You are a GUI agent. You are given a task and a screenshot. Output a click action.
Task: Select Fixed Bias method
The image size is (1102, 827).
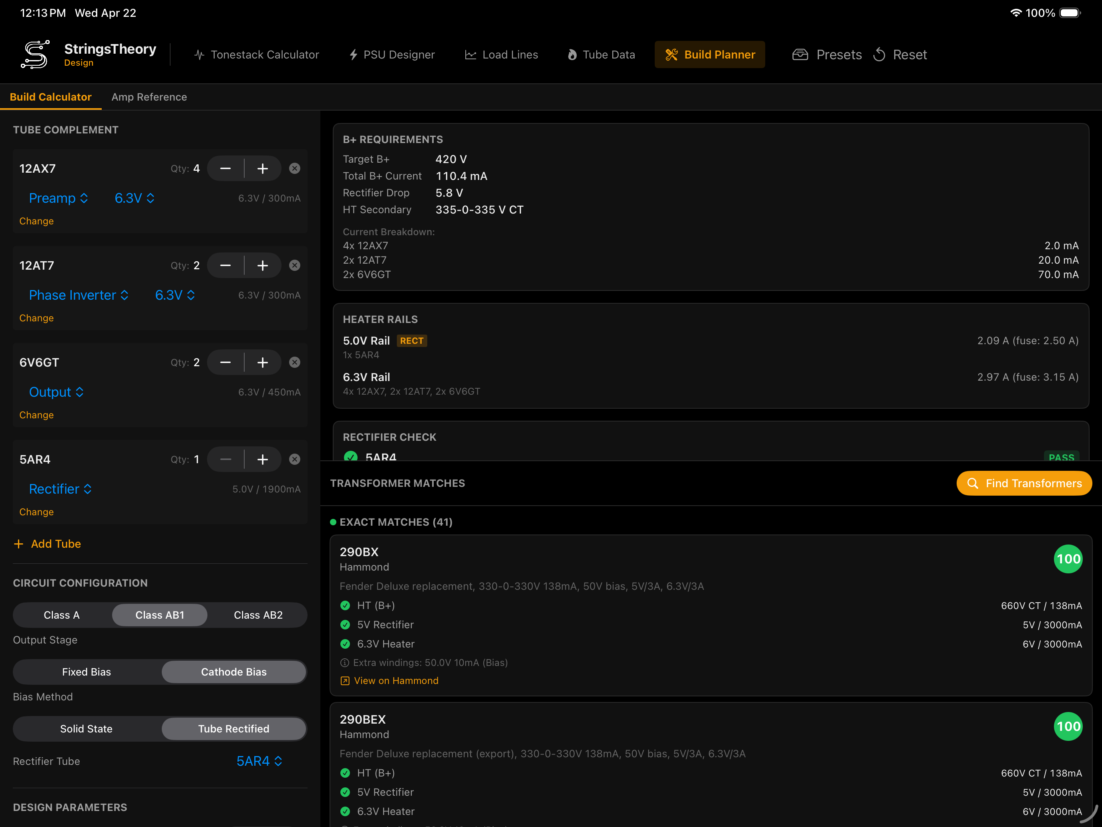click(x=86, y=672)
